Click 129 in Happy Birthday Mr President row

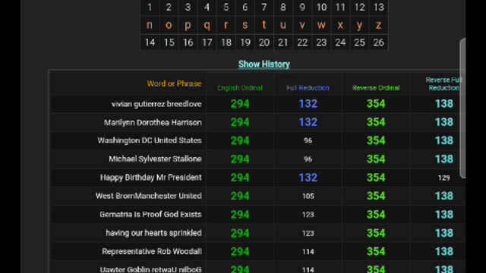(443, 177)
